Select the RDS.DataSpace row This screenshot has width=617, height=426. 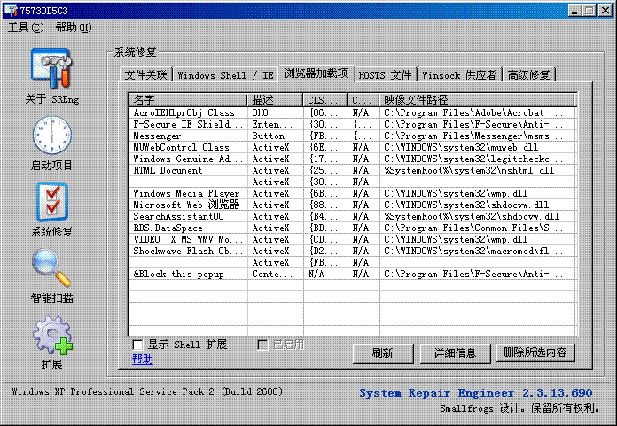coord(352,228)
